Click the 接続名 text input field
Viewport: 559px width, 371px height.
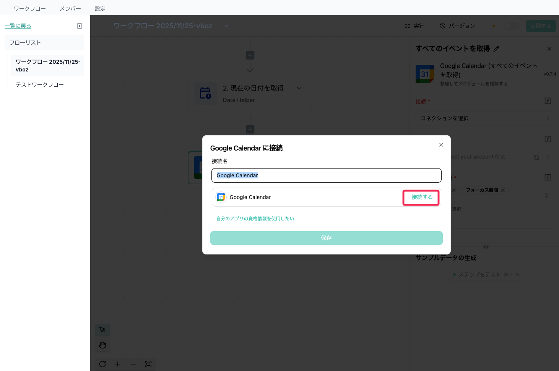pyautogui.click(x=327, y=175)
